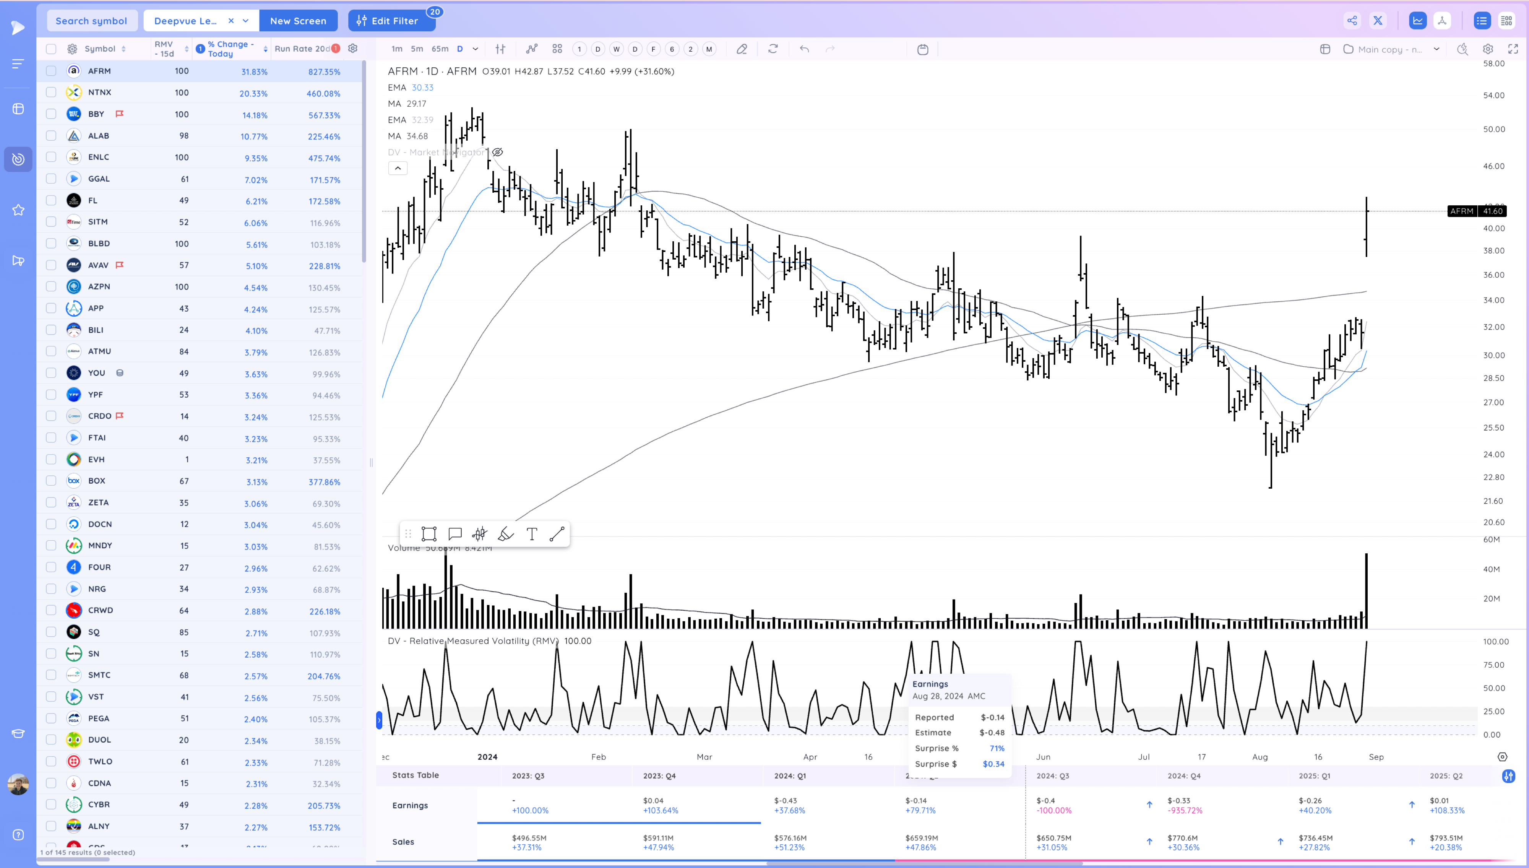Select the trend line drawing tool

coord(557,533)
